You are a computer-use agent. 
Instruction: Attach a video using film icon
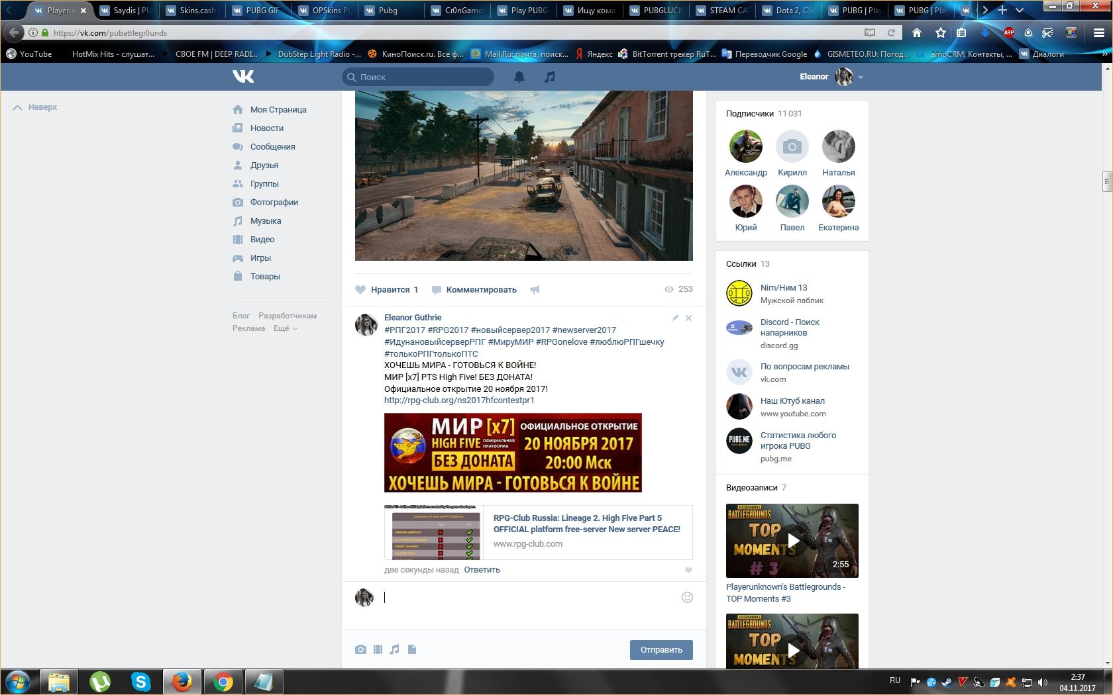[378, 649]
